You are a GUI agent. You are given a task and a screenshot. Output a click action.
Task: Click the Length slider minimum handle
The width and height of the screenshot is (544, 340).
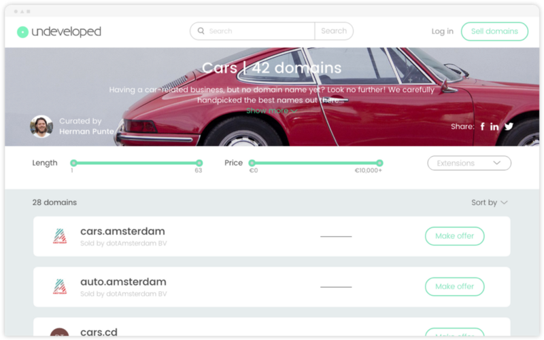click(x=73, y=163)
